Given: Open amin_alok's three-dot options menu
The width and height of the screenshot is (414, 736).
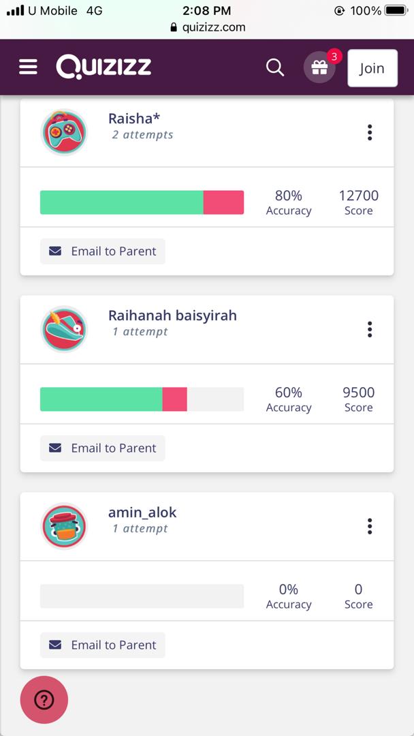Looking at the screenshot, I should (x=370, y=526).
